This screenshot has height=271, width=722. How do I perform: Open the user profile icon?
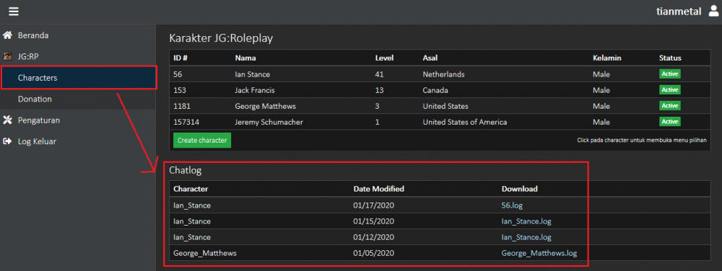click(x=713, y=11)
